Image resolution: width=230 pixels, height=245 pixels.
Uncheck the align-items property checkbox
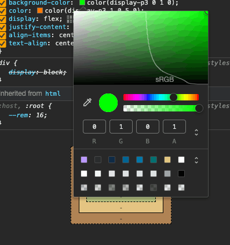(x=3, y=35)
